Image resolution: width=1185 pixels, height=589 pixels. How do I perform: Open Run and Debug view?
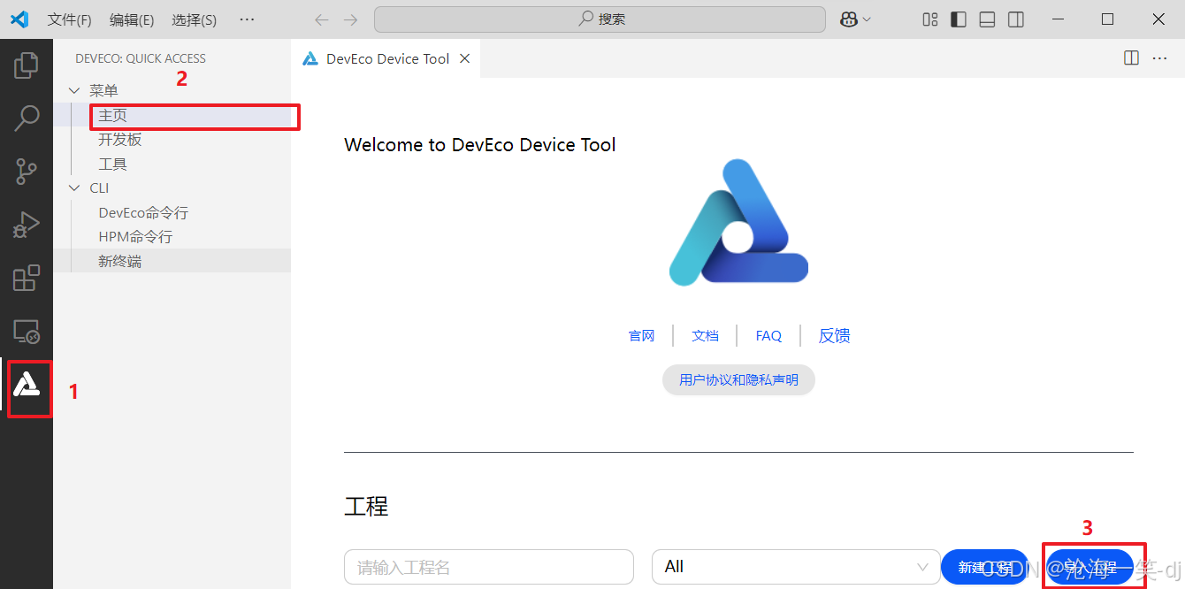[x=27, y=225]
